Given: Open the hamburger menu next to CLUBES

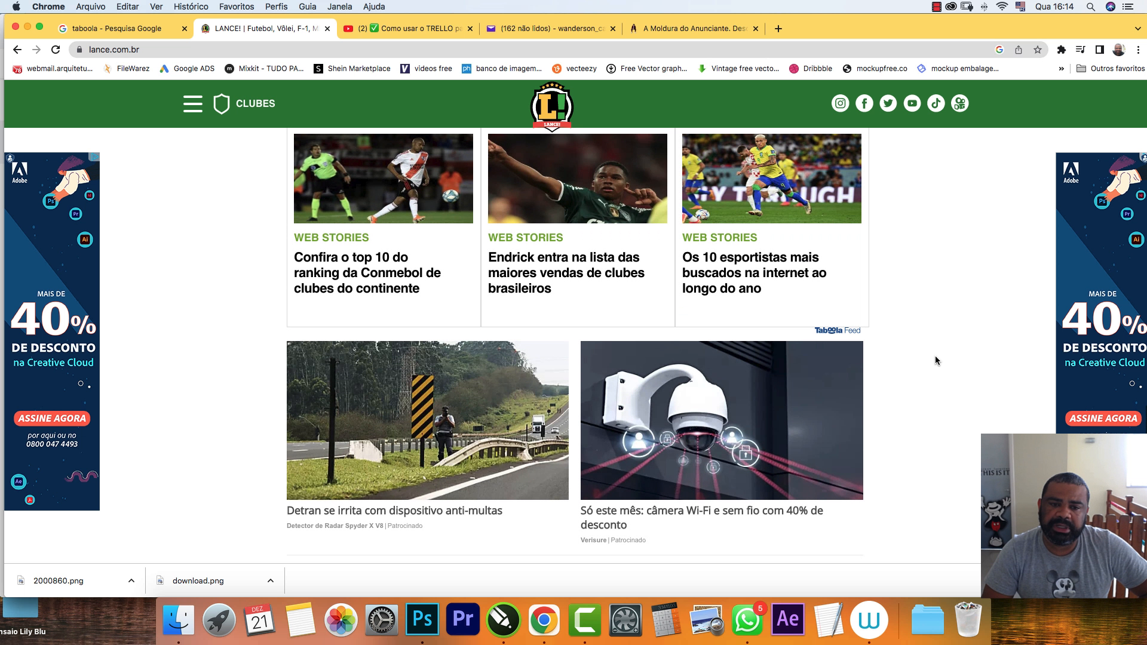Looking at the screenshot, I should tap(192, 103).
